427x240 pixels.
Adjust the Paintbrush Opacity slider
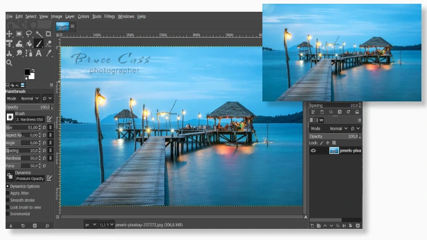point(30,107)
